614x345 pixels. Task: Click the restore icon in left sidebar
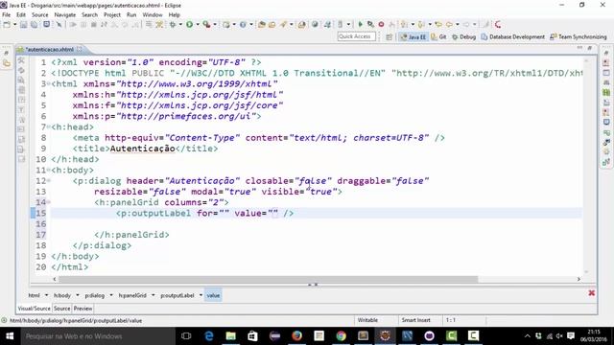point(7,53)
